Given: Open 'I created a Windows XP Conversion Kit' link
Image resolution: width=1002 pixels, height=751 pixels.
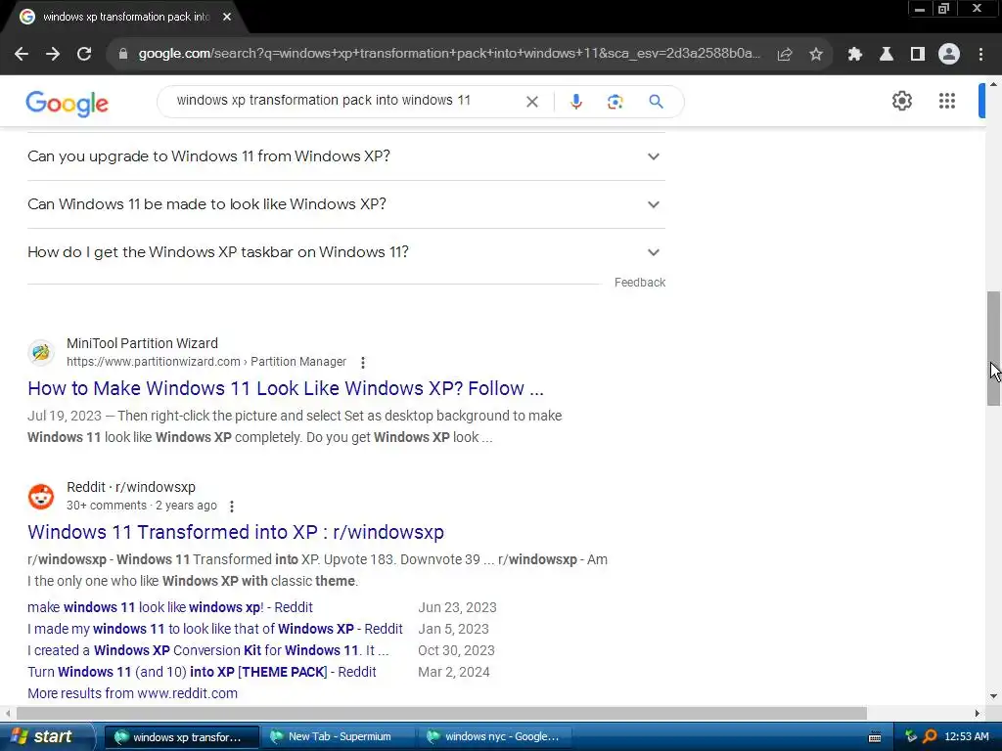Looking at the screenshot, I should pos(207,650).
